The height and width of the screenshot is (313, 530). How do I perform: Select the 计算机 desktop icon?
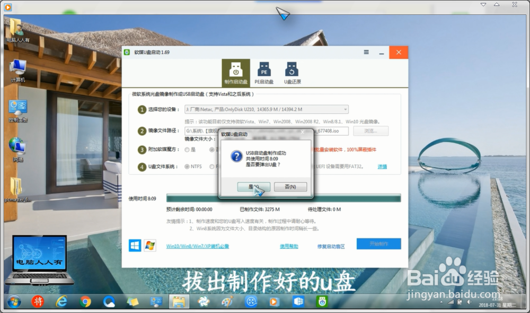point(17,71)
